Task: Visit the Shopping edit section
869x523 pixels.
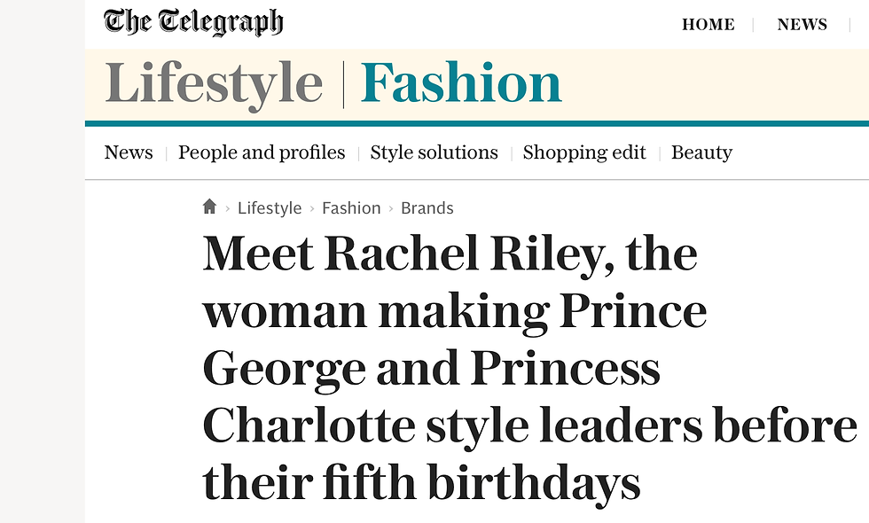Action: (x=584, y=152)
